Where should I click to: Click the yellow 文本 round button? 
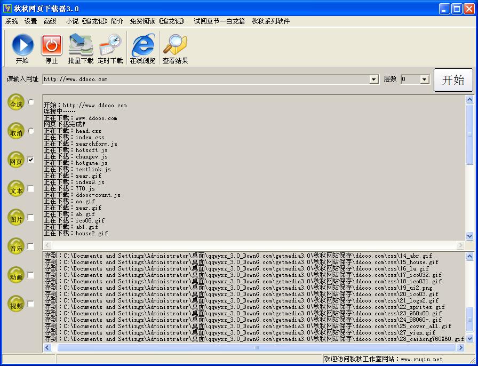pyautogui.click(x=16, y=188)
